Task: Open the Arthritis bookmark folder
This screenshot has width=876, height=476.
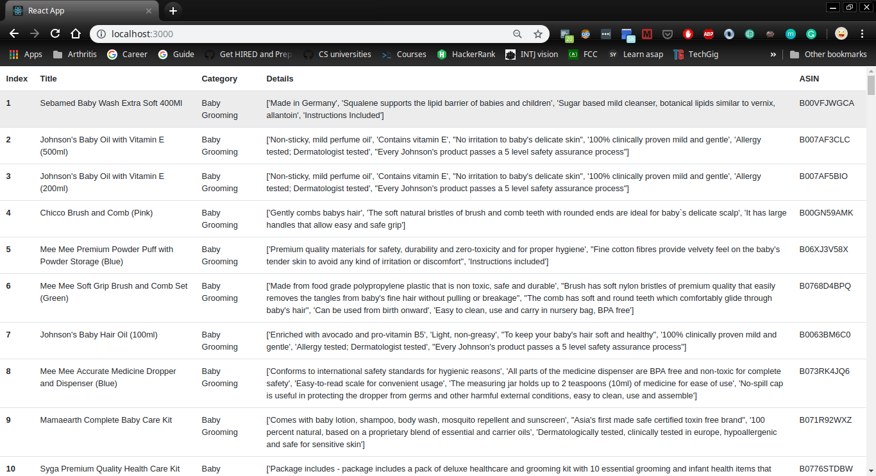Action: 75,55
